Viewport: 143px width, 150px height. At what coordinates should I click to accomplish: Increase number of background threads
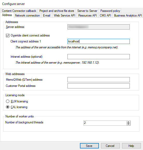click(x=128, y=122)
